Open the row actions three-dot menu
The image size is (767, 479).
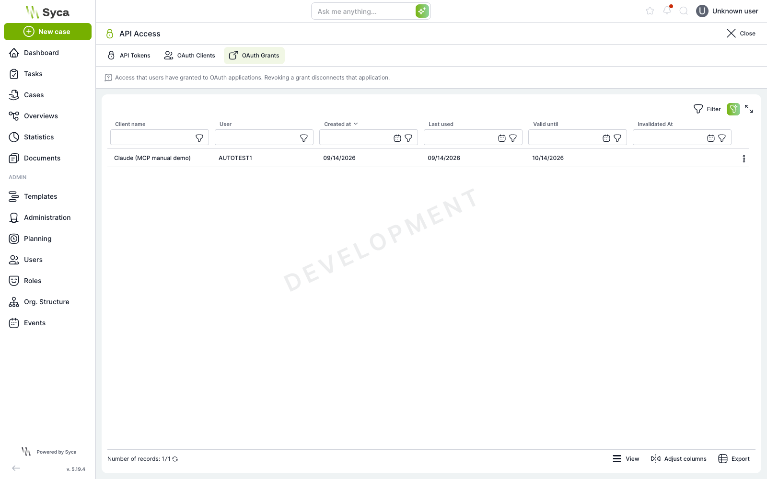tap(744, 159)
